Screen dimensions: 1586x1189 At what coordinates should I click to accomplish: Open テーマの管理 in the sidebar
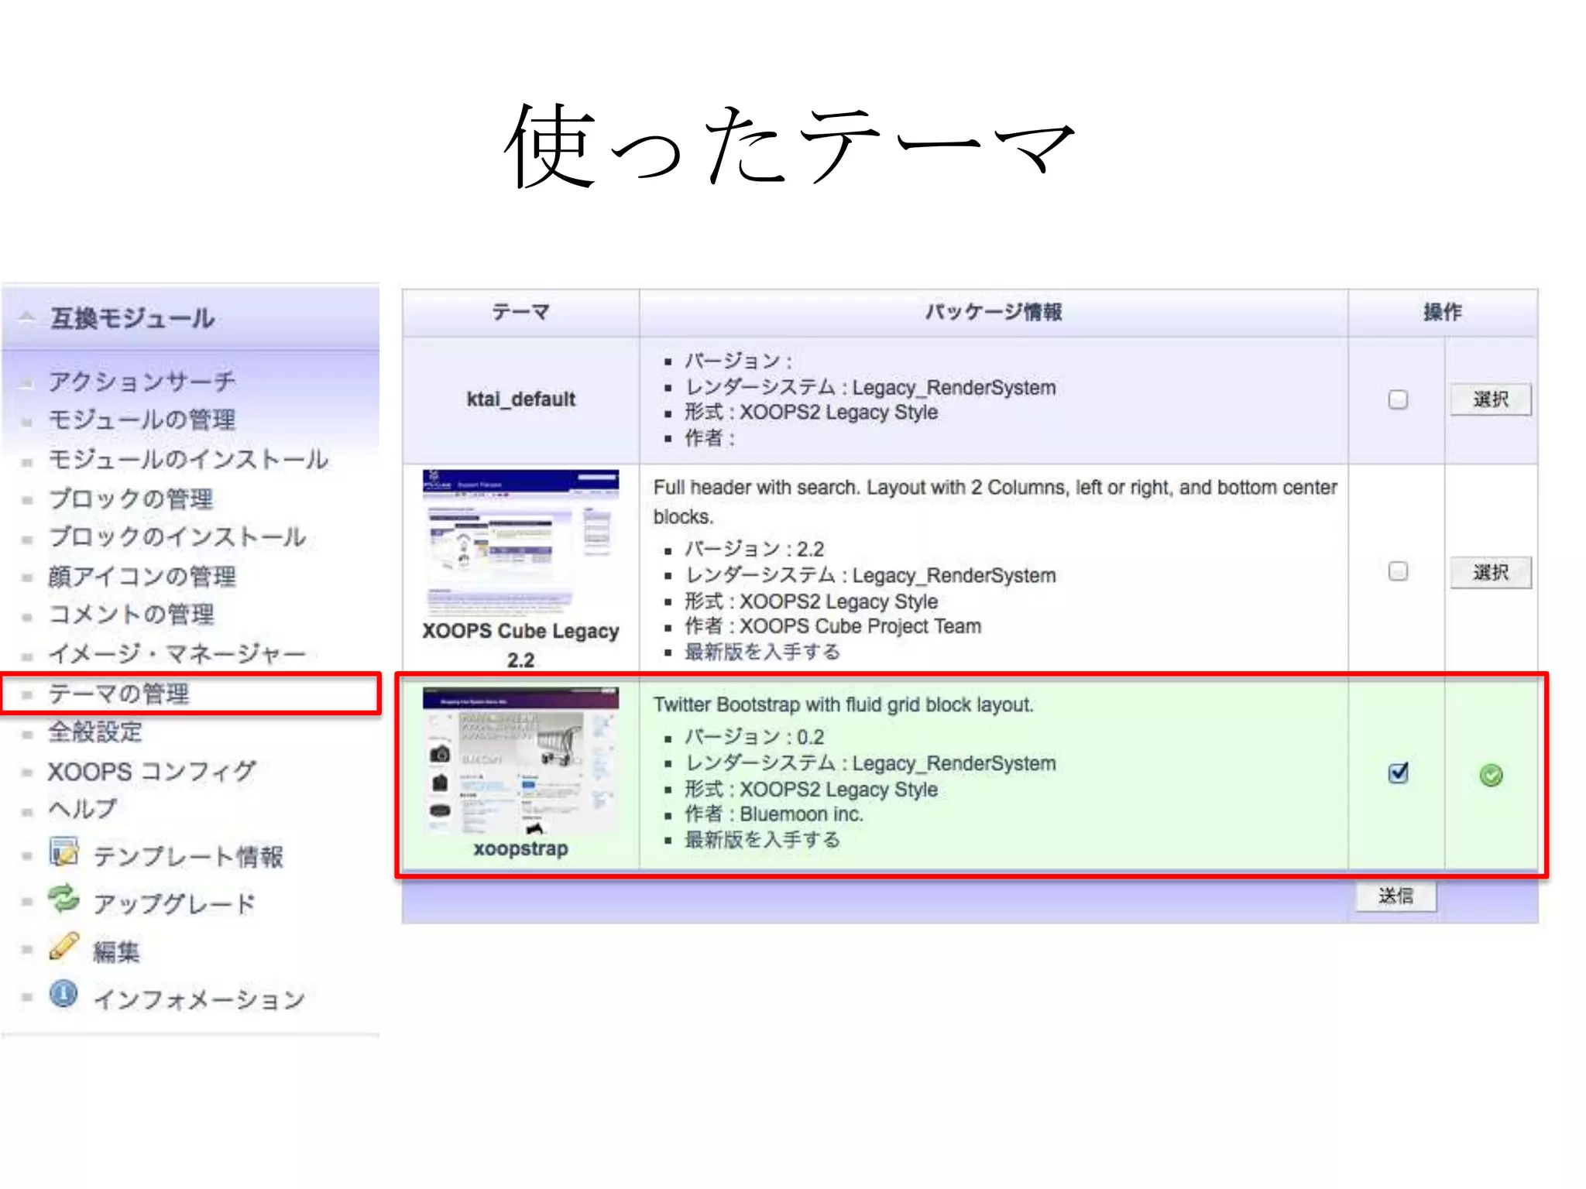click(118, 694)
